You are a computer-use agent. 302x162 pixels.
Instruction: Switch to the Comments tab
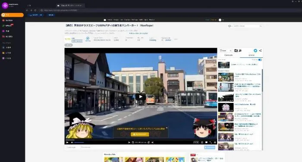click(x=229, y=55)
